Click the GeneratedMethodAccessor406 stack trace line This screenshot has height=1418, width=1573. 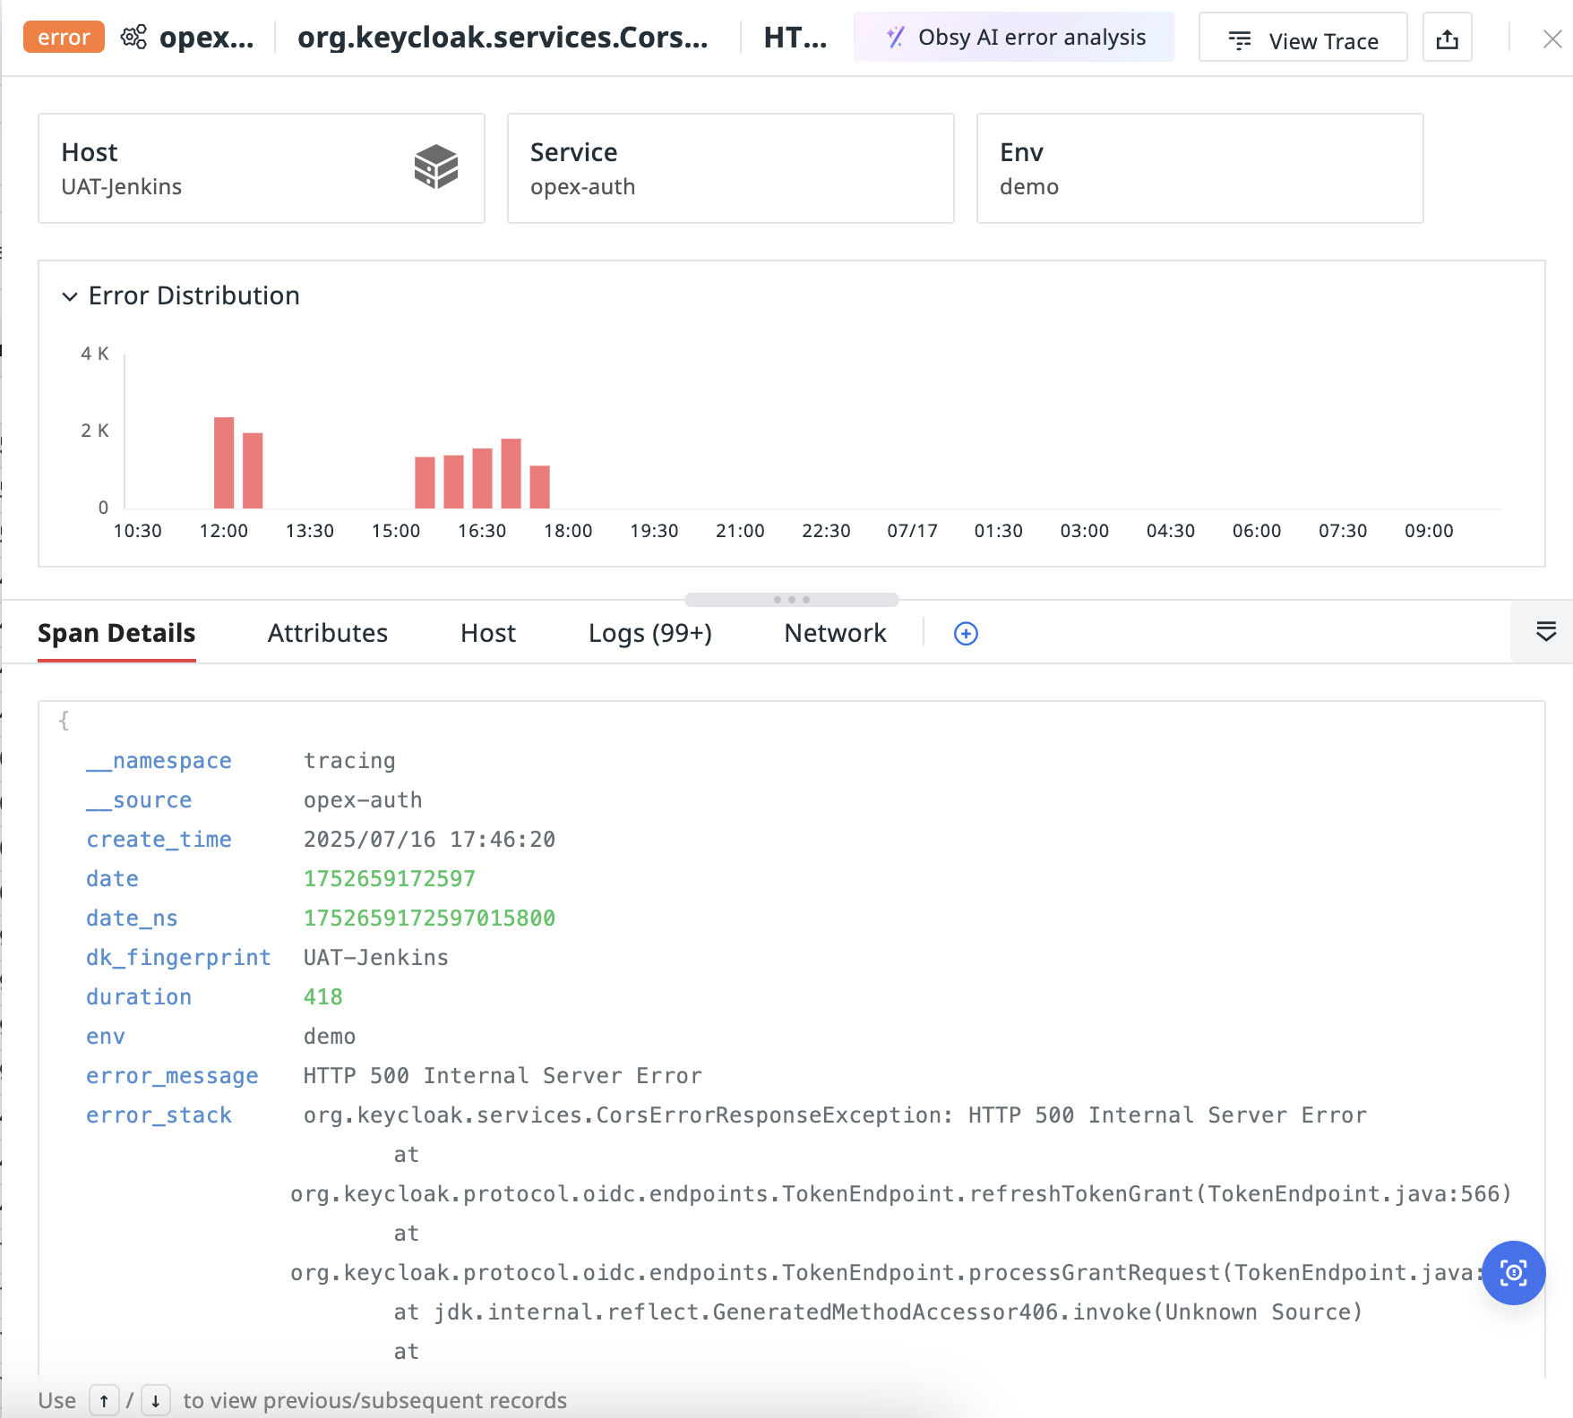click(x=879, y=1312)
